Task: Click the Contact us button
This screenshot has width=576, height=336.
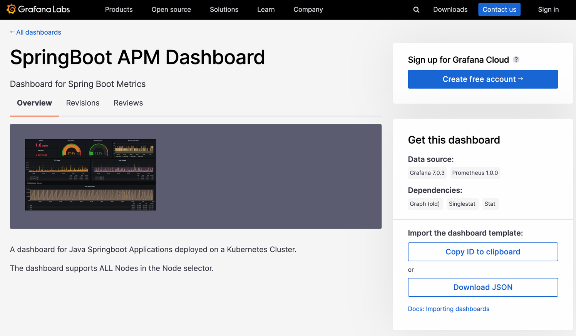Action: click(499, 10)
